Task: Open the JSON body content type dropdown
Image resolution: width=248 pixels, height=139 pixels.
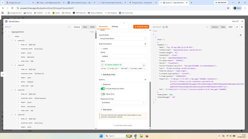Action: [x=123, y=30]
